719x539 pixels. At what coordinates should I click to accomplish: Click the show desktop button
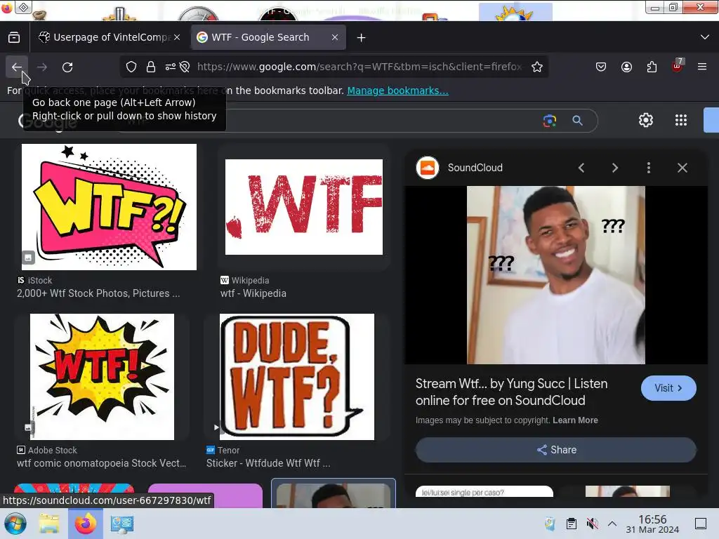pyautogui.click(x=701, y=524)
